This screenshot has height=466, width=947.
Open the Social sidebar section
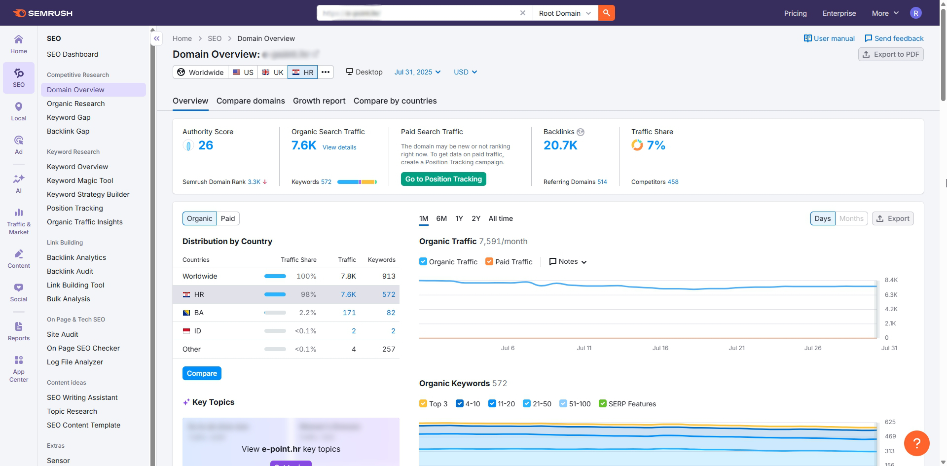[19, 292]
